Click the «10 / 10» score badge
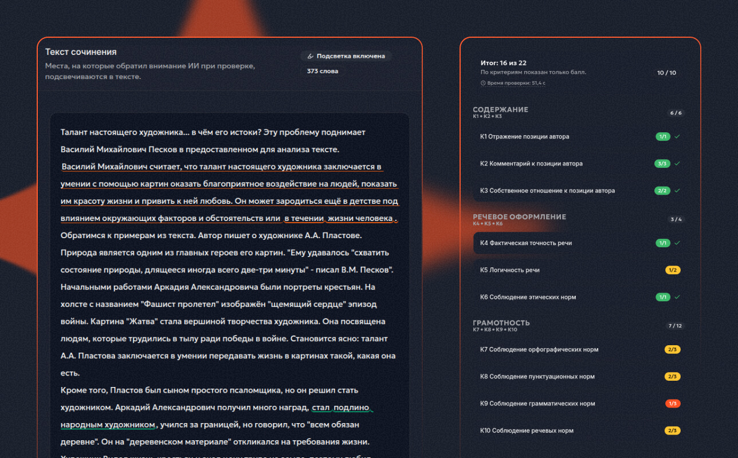 tap(666, 73)
